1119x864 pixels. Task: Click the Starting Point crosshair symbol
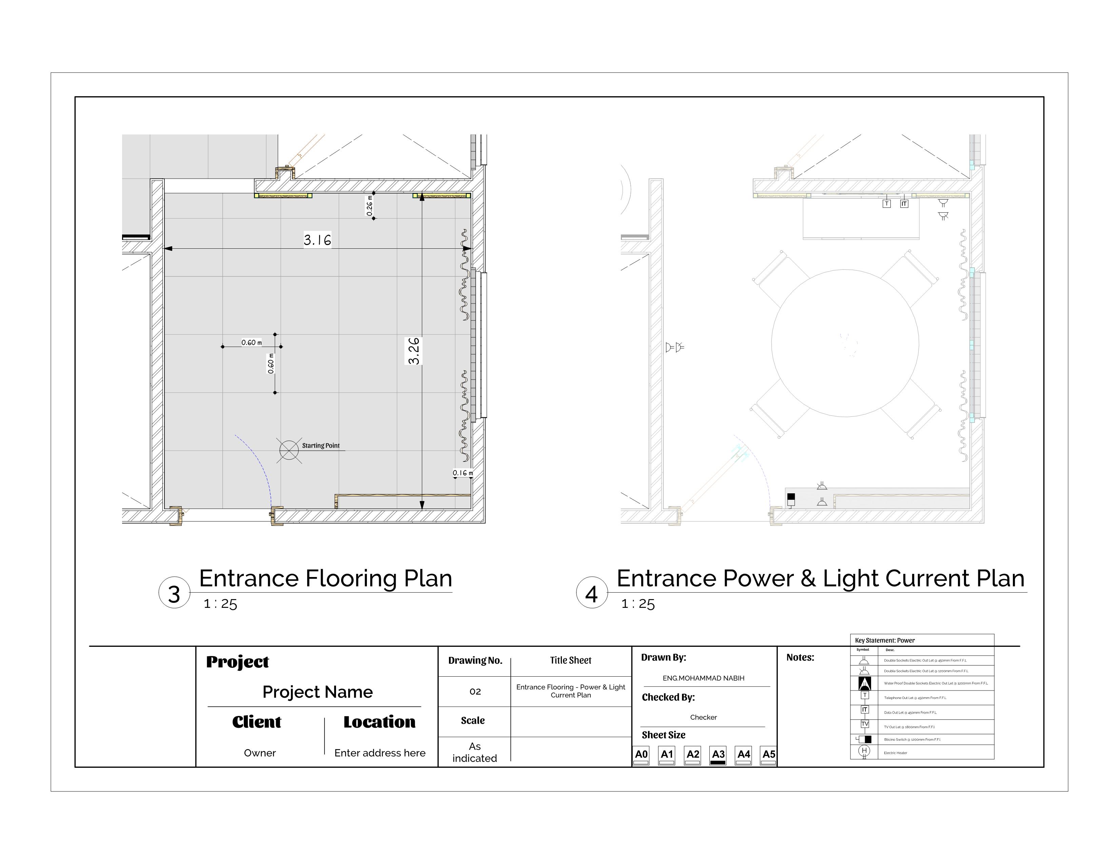click(x=289, y=450)
